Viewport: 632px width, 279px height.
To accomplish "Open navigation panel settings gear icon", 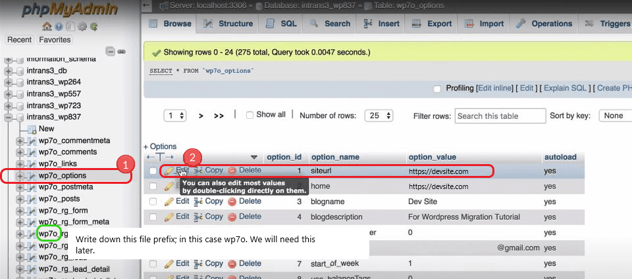I will coord(82,27).
